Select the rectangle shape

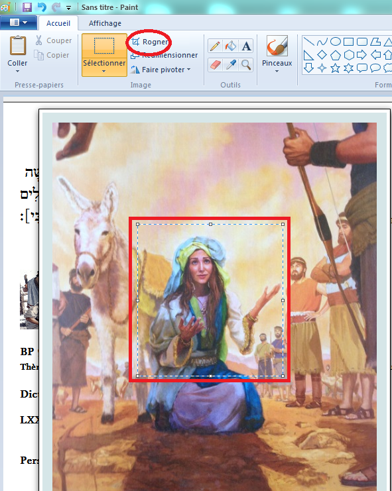tap(348, 41)
